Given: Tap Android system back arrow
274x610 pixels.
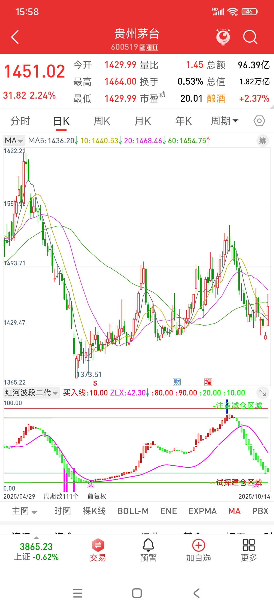Looking at the screenshot, I should (196, 593).
